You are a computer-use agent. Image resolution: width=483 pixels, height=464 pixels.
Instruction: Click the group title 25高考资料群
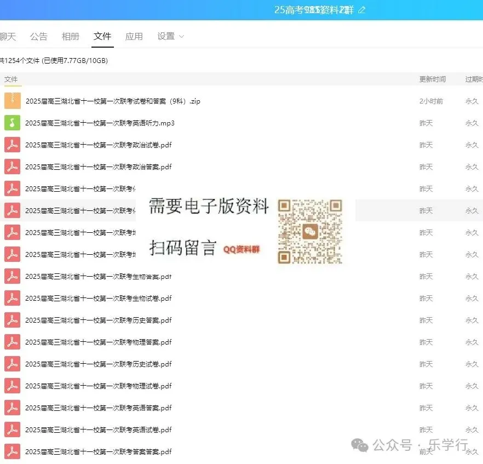(314, 10)
